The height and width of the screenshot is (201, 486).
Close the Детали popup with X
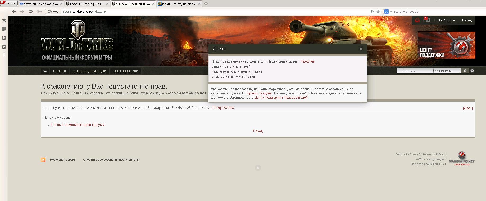(361, 49)
